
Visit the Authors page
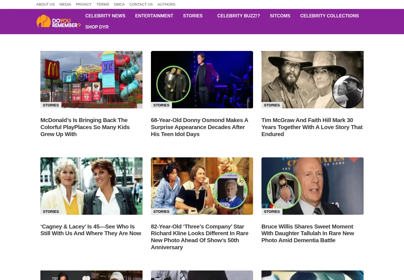pos(166,4)
